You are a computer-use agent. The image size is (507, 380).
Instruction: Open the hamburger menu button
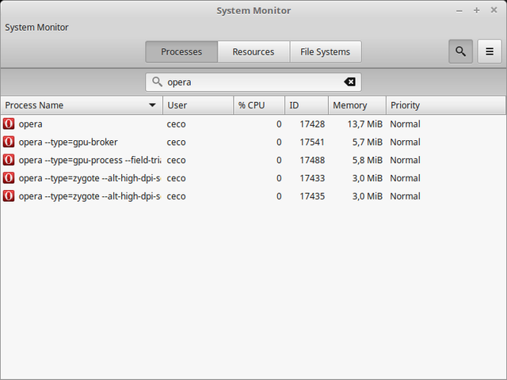[490, 51]
